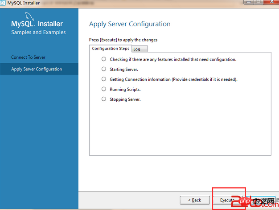Close the MySQL Installer window
Image resolution: width=279 pixels, height=210 pixels.
coord(271,2)
